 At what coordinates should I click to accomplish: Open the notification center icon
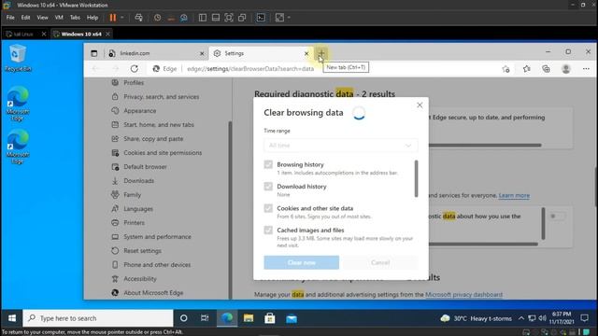[584, 318]
